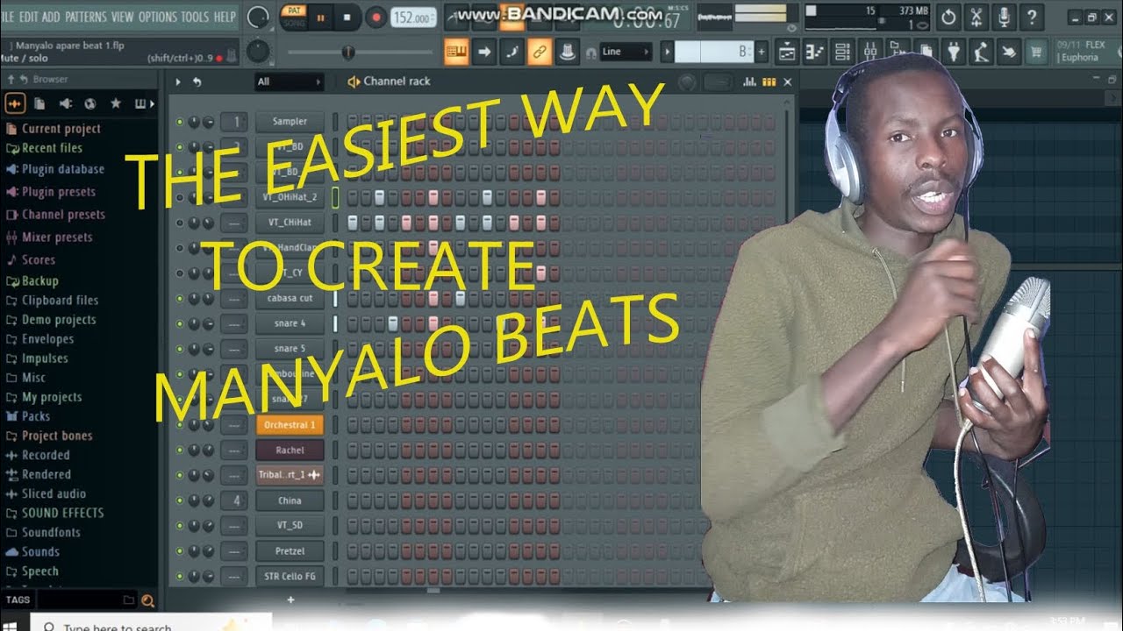Expand the Packs folder in browser
Screen dimensions: 1123x631
(x=35, y=416)
